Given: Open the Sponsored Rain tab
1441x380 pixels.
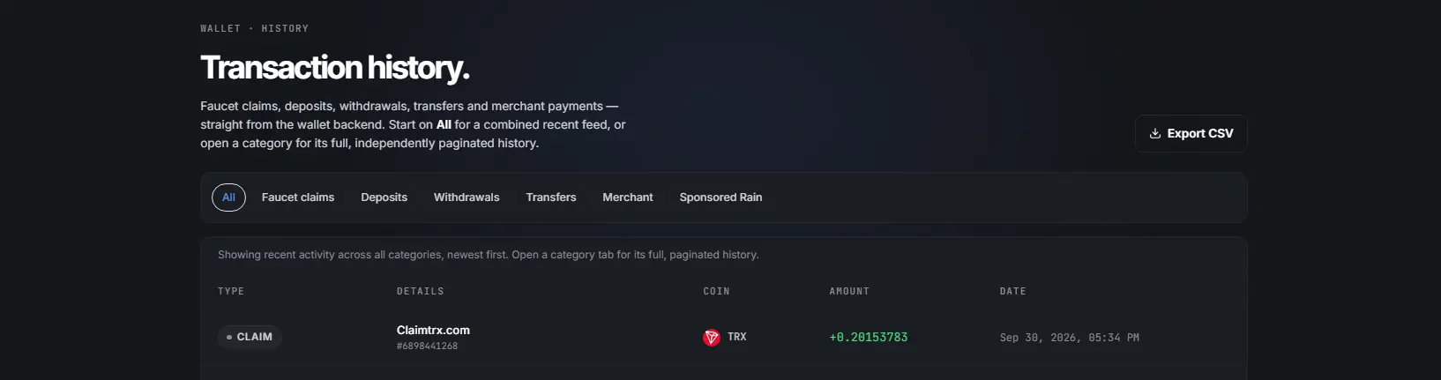Looking at the screenshot, I should pos(720,197).
